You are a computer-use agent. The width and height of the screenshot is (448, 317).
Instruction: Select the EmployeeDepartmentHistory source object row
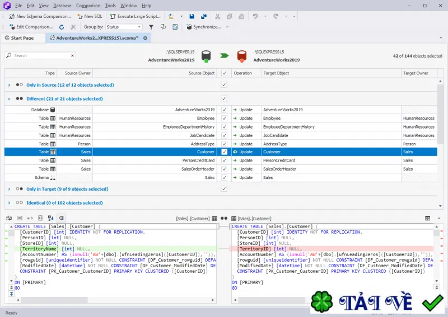point(189,127)
